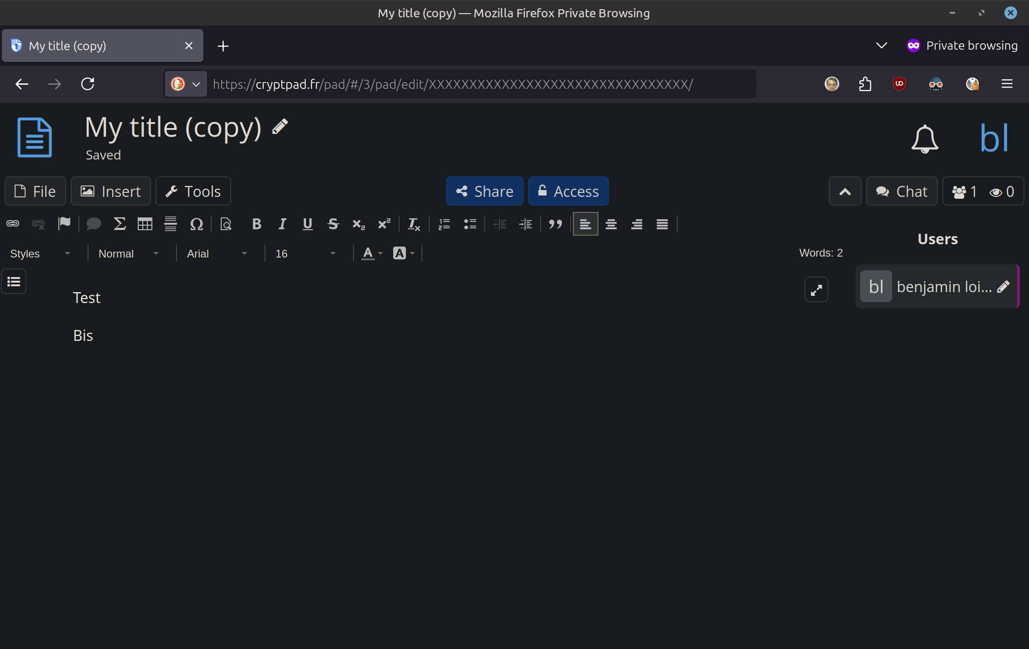The image size is (1029, 649).
Task: Toggle bold formatting
Action: pyautogui.click(x=256, y=224)
